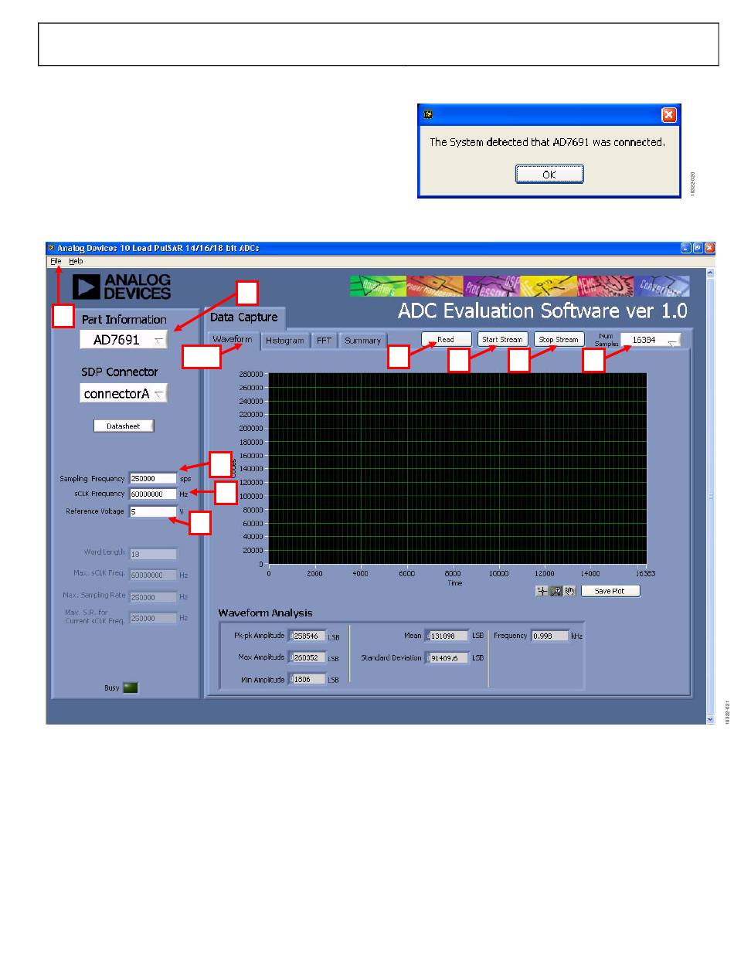Viewport: 734px width, 964px height.
Task: Click the dialog message about AD7691 connected
Action: [547, 142]
